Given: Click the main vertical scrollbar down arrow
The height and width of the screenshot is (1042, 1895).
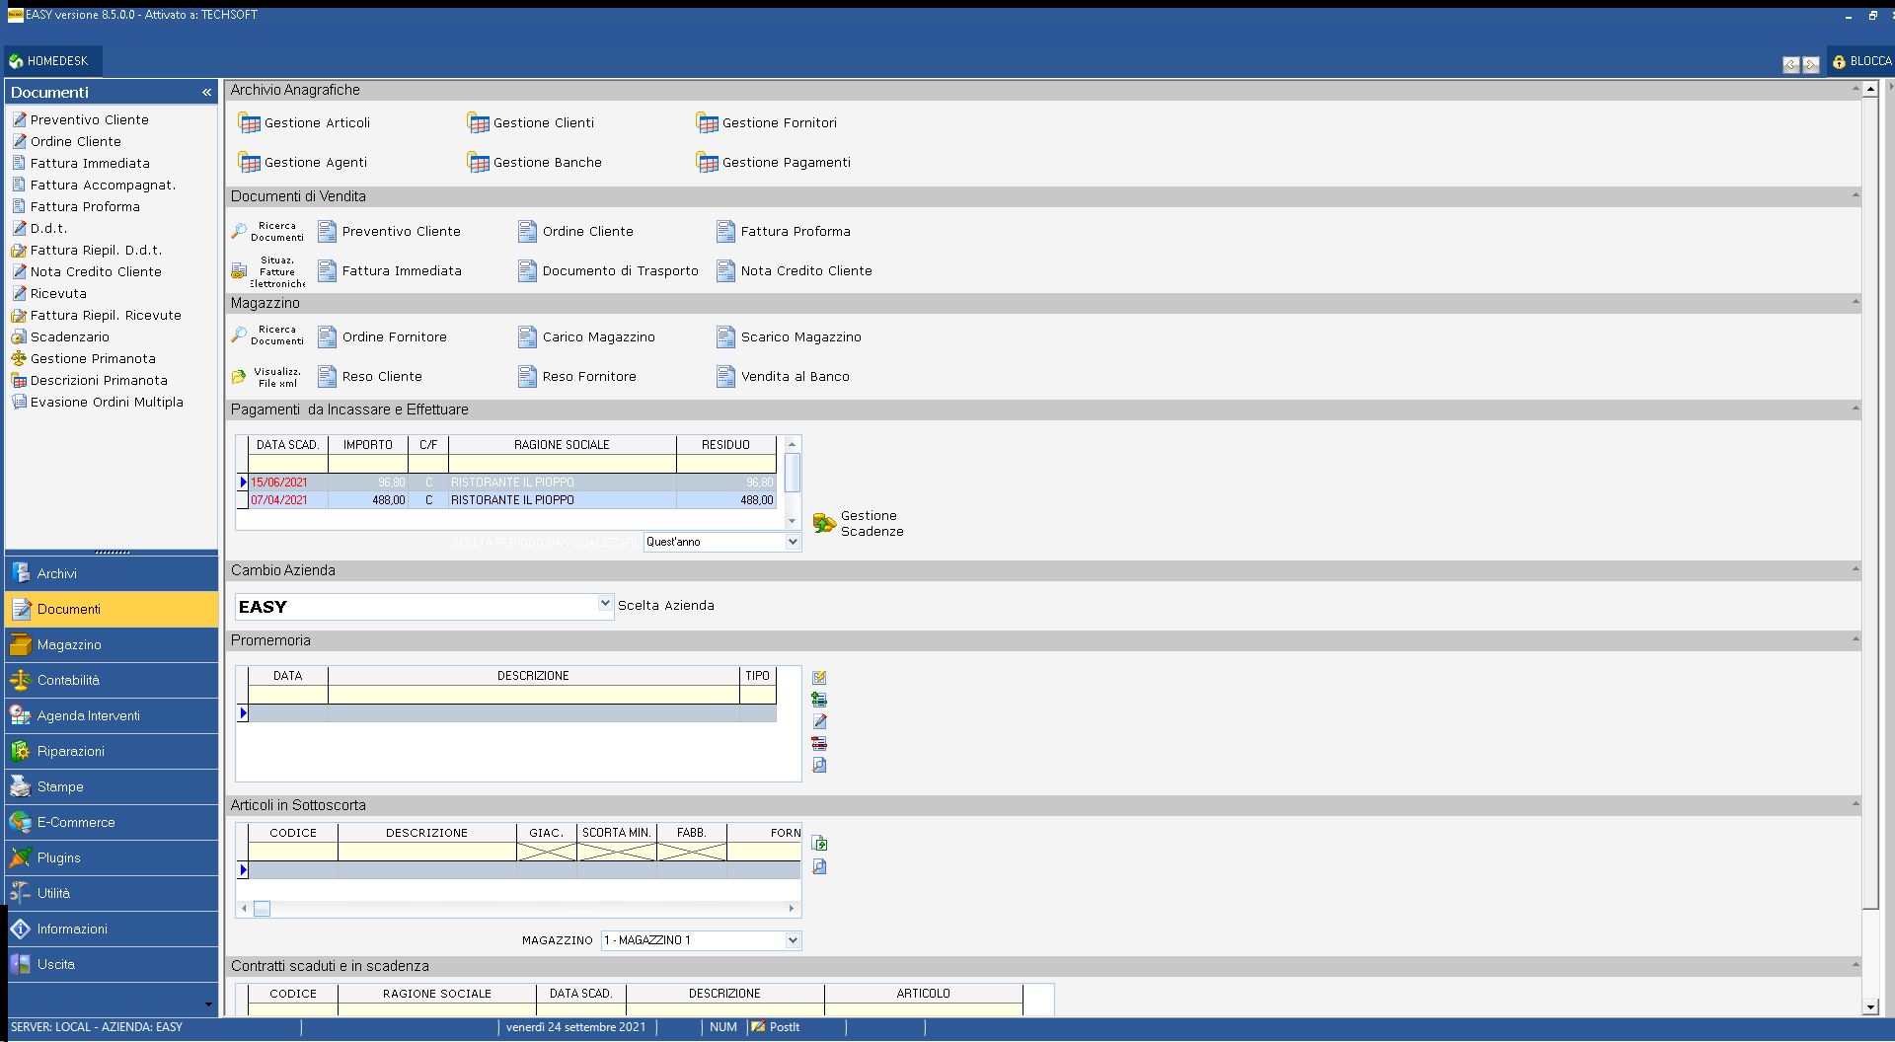Looking at the screenshot, I should pyautogui.click(x=1869, y=1006).
